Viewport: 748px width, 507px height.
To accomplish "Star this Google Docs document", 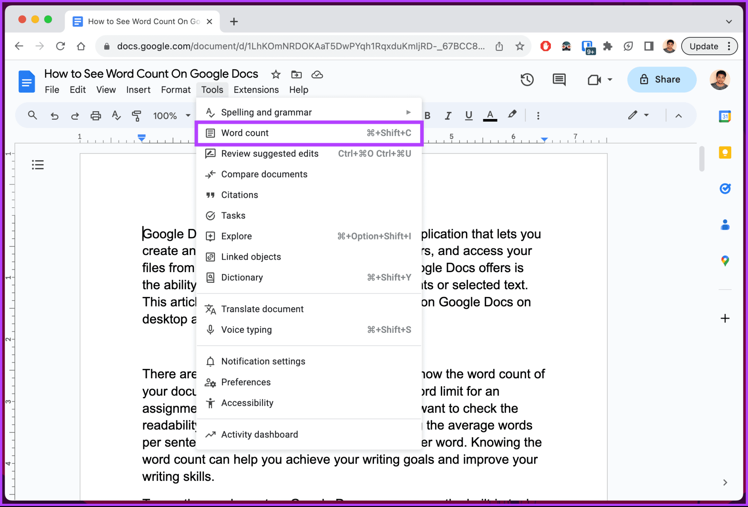I will pyautogui.click(x=276, y=74).
